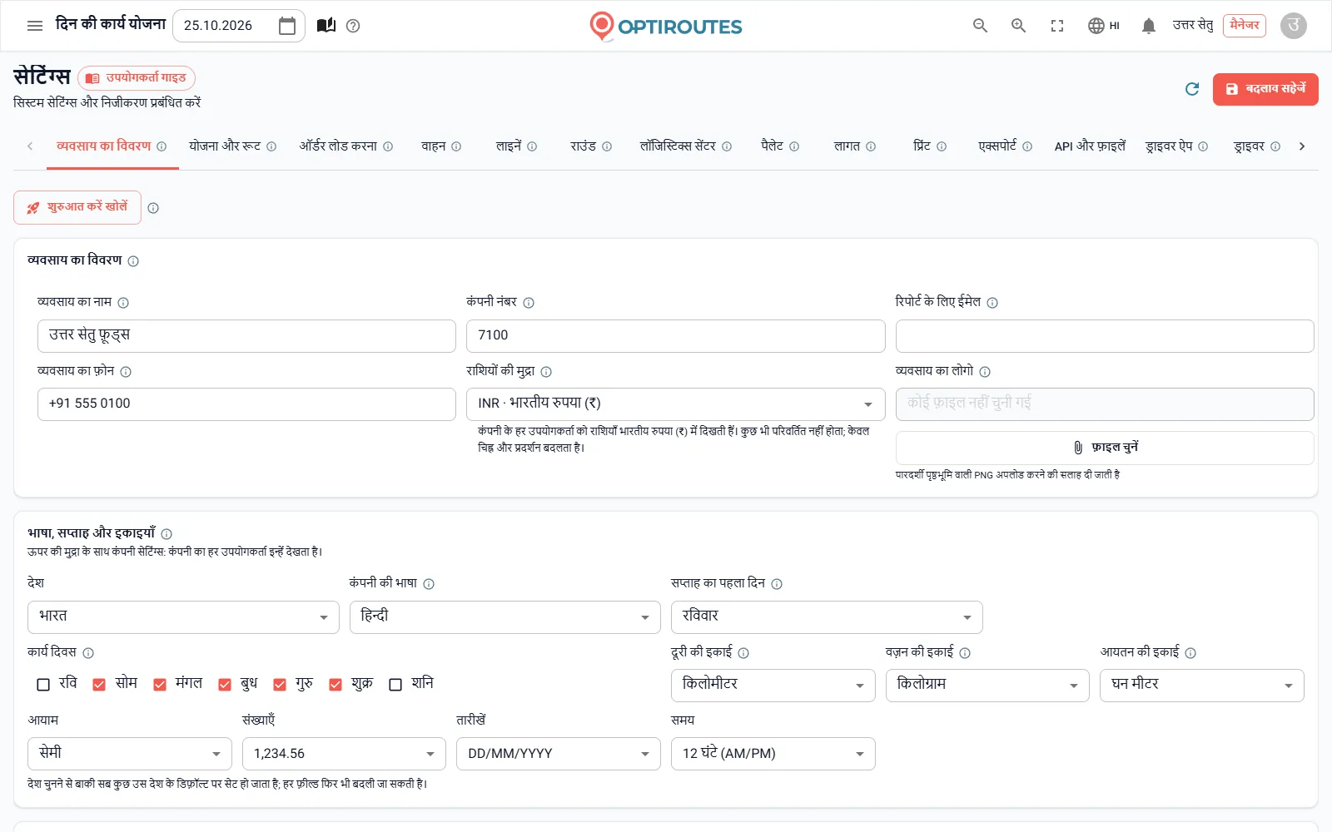Open राशियों की मुद्रा INR dropdown
This screenshot has width=1332, height=832.
click(675, 404)
